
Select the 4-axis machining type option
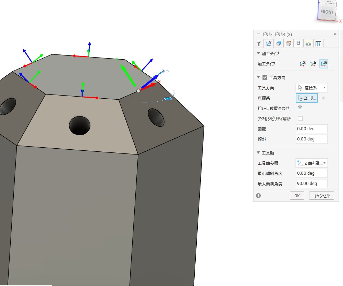click(313, 63)
